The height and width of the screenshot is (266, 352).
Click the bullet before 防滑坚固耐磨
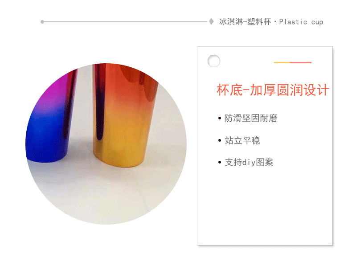220,119
